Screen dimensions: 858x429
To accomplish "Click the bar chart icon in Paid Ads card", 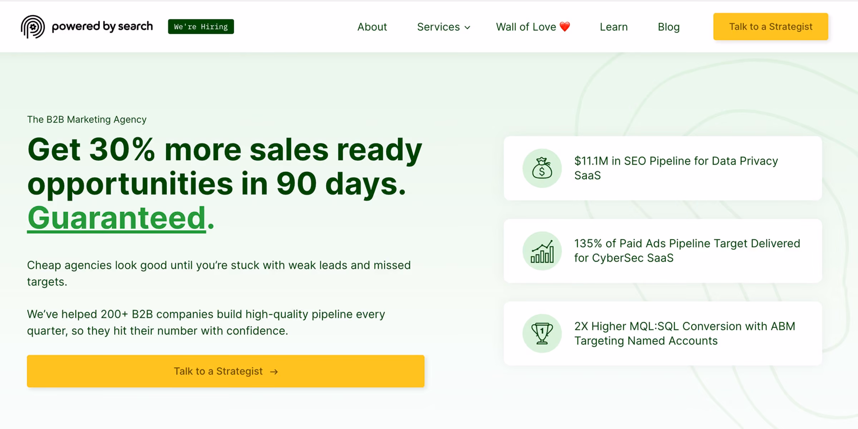I will point(542,251).
